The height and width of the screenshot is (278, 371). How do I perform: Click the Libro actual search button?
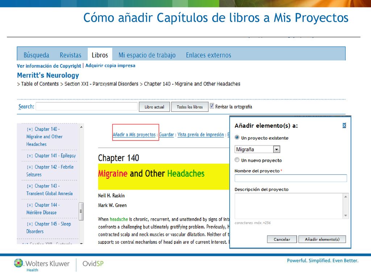tap(154, 107)
